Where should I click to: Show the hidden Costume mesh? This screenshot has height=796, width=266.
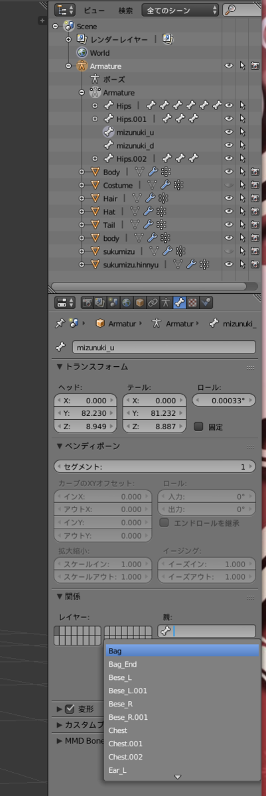point(229,186)
